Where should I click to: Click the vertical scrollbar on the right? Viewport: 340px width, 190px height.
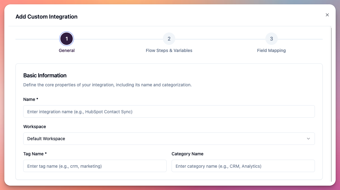pyautogui.click(x=331, y=93)
